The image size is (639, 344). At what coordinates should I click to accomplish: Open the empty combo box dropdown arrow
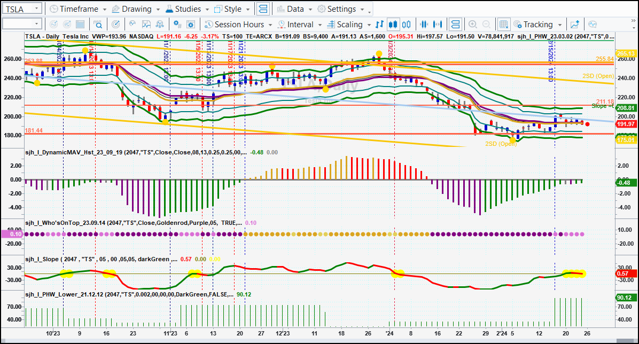(x=36, y=24)
